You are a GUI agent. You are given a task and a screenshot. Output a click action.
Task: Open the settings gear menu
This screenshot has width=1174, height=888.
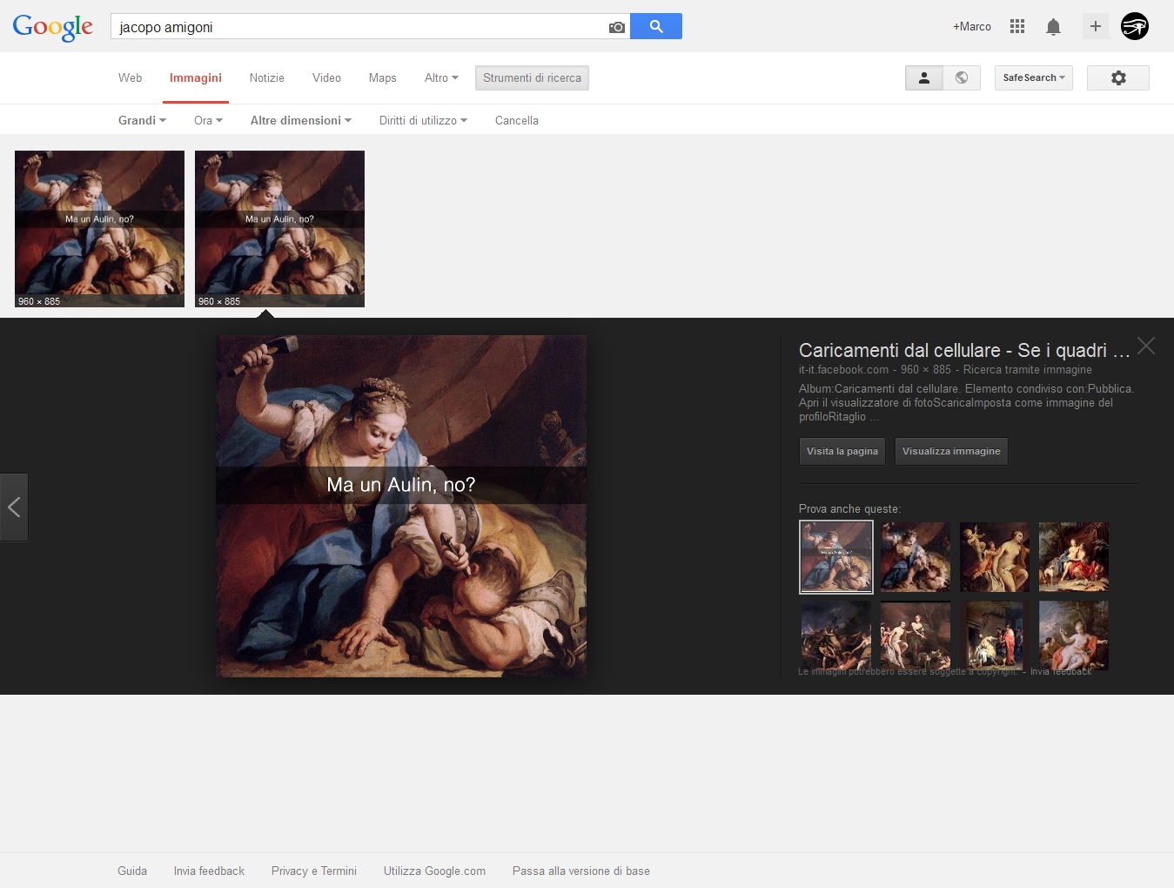pos(1118,77)
